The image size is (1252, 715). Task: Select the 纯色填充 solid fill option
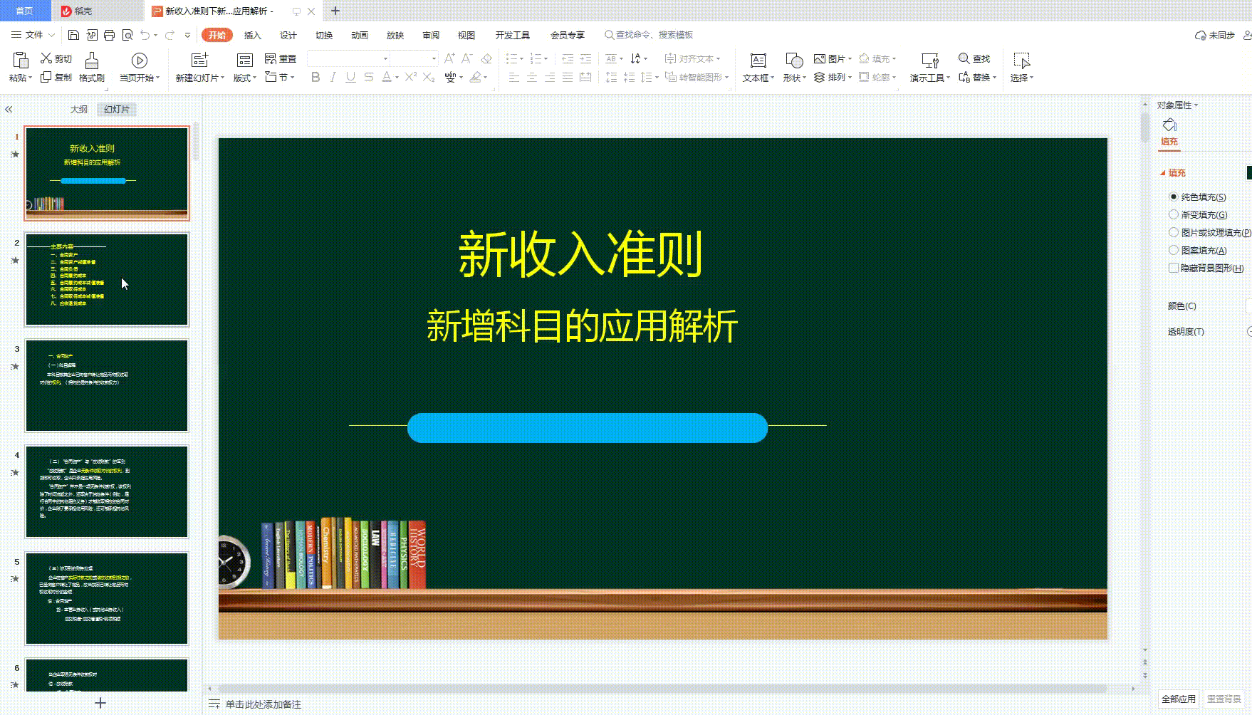click(1174, 197)
